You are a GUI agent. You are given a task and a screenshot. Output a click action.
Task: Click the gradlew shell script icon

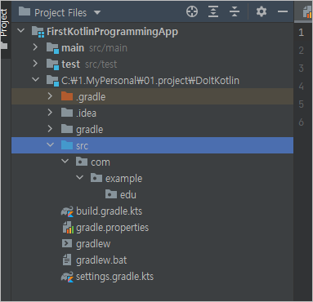coord(67,243)
